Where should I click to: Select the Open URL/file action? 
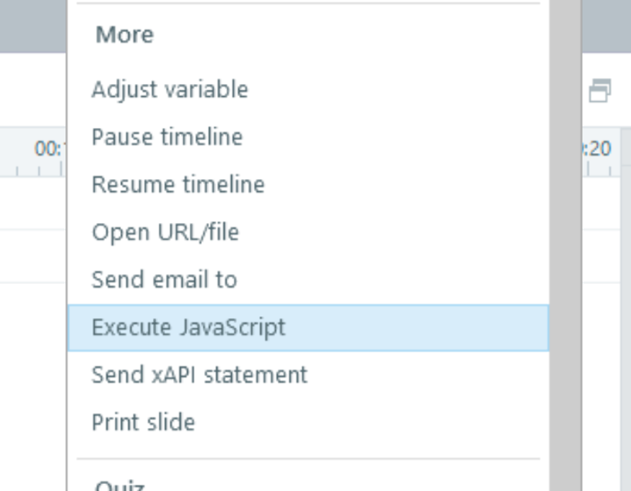165,232
